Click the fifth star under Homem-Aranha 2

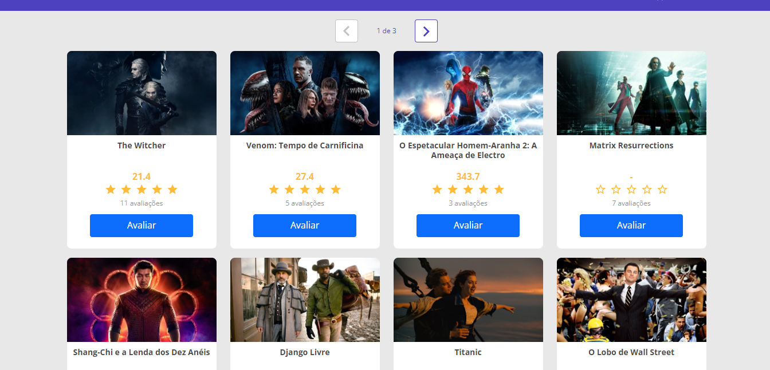(x=499, y=190)
